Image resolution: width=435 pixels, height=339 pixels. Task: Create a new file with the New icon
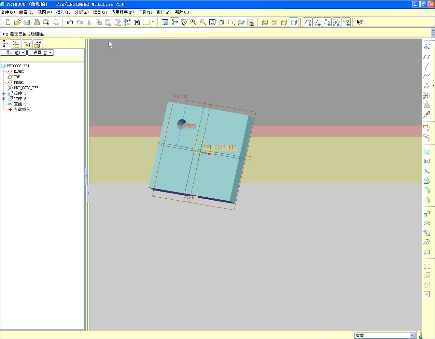[x=8, y=22]
